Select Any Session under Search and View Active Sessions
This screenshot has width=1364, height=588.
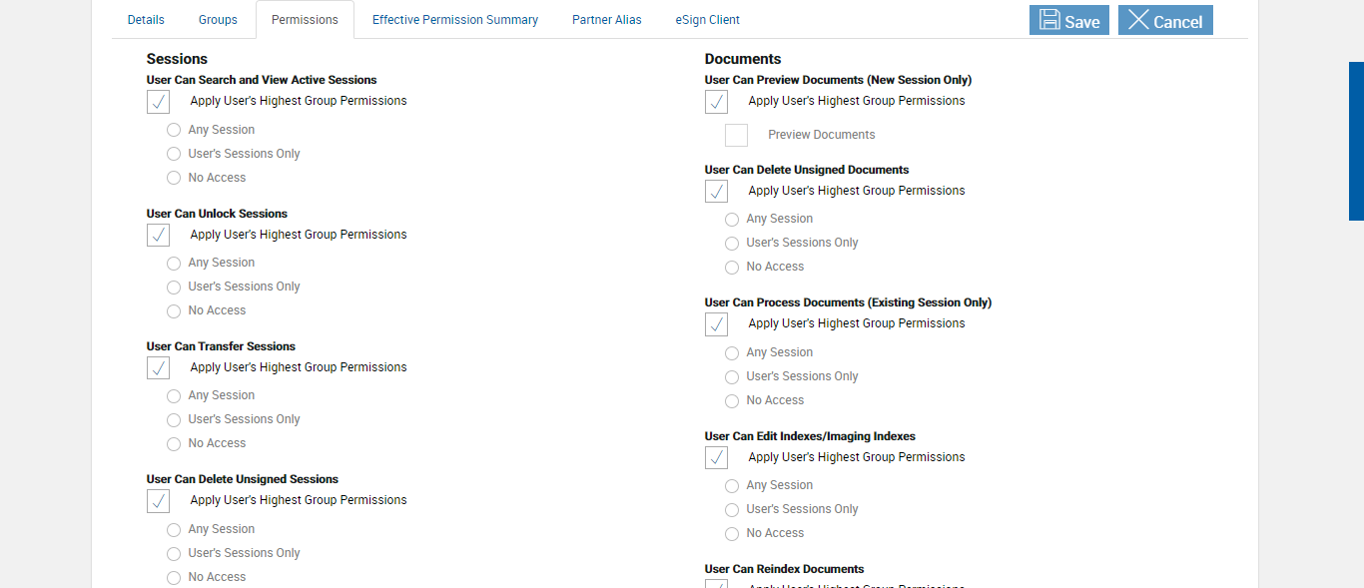point(174,130)
